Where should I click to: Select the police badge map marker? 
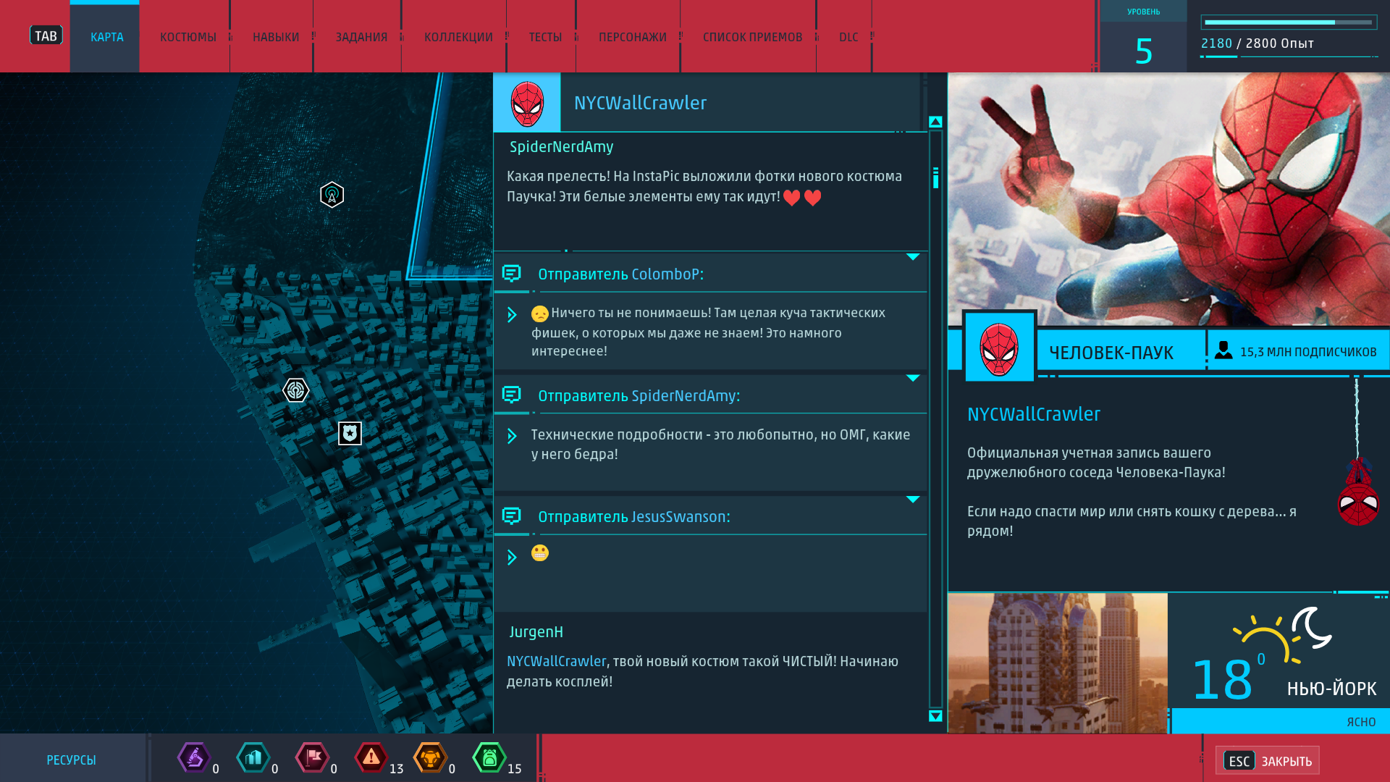[350, 433]
